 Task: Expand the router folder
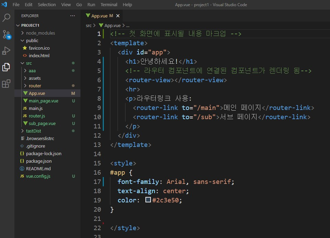pyautogui.click(x=35, y=86)
